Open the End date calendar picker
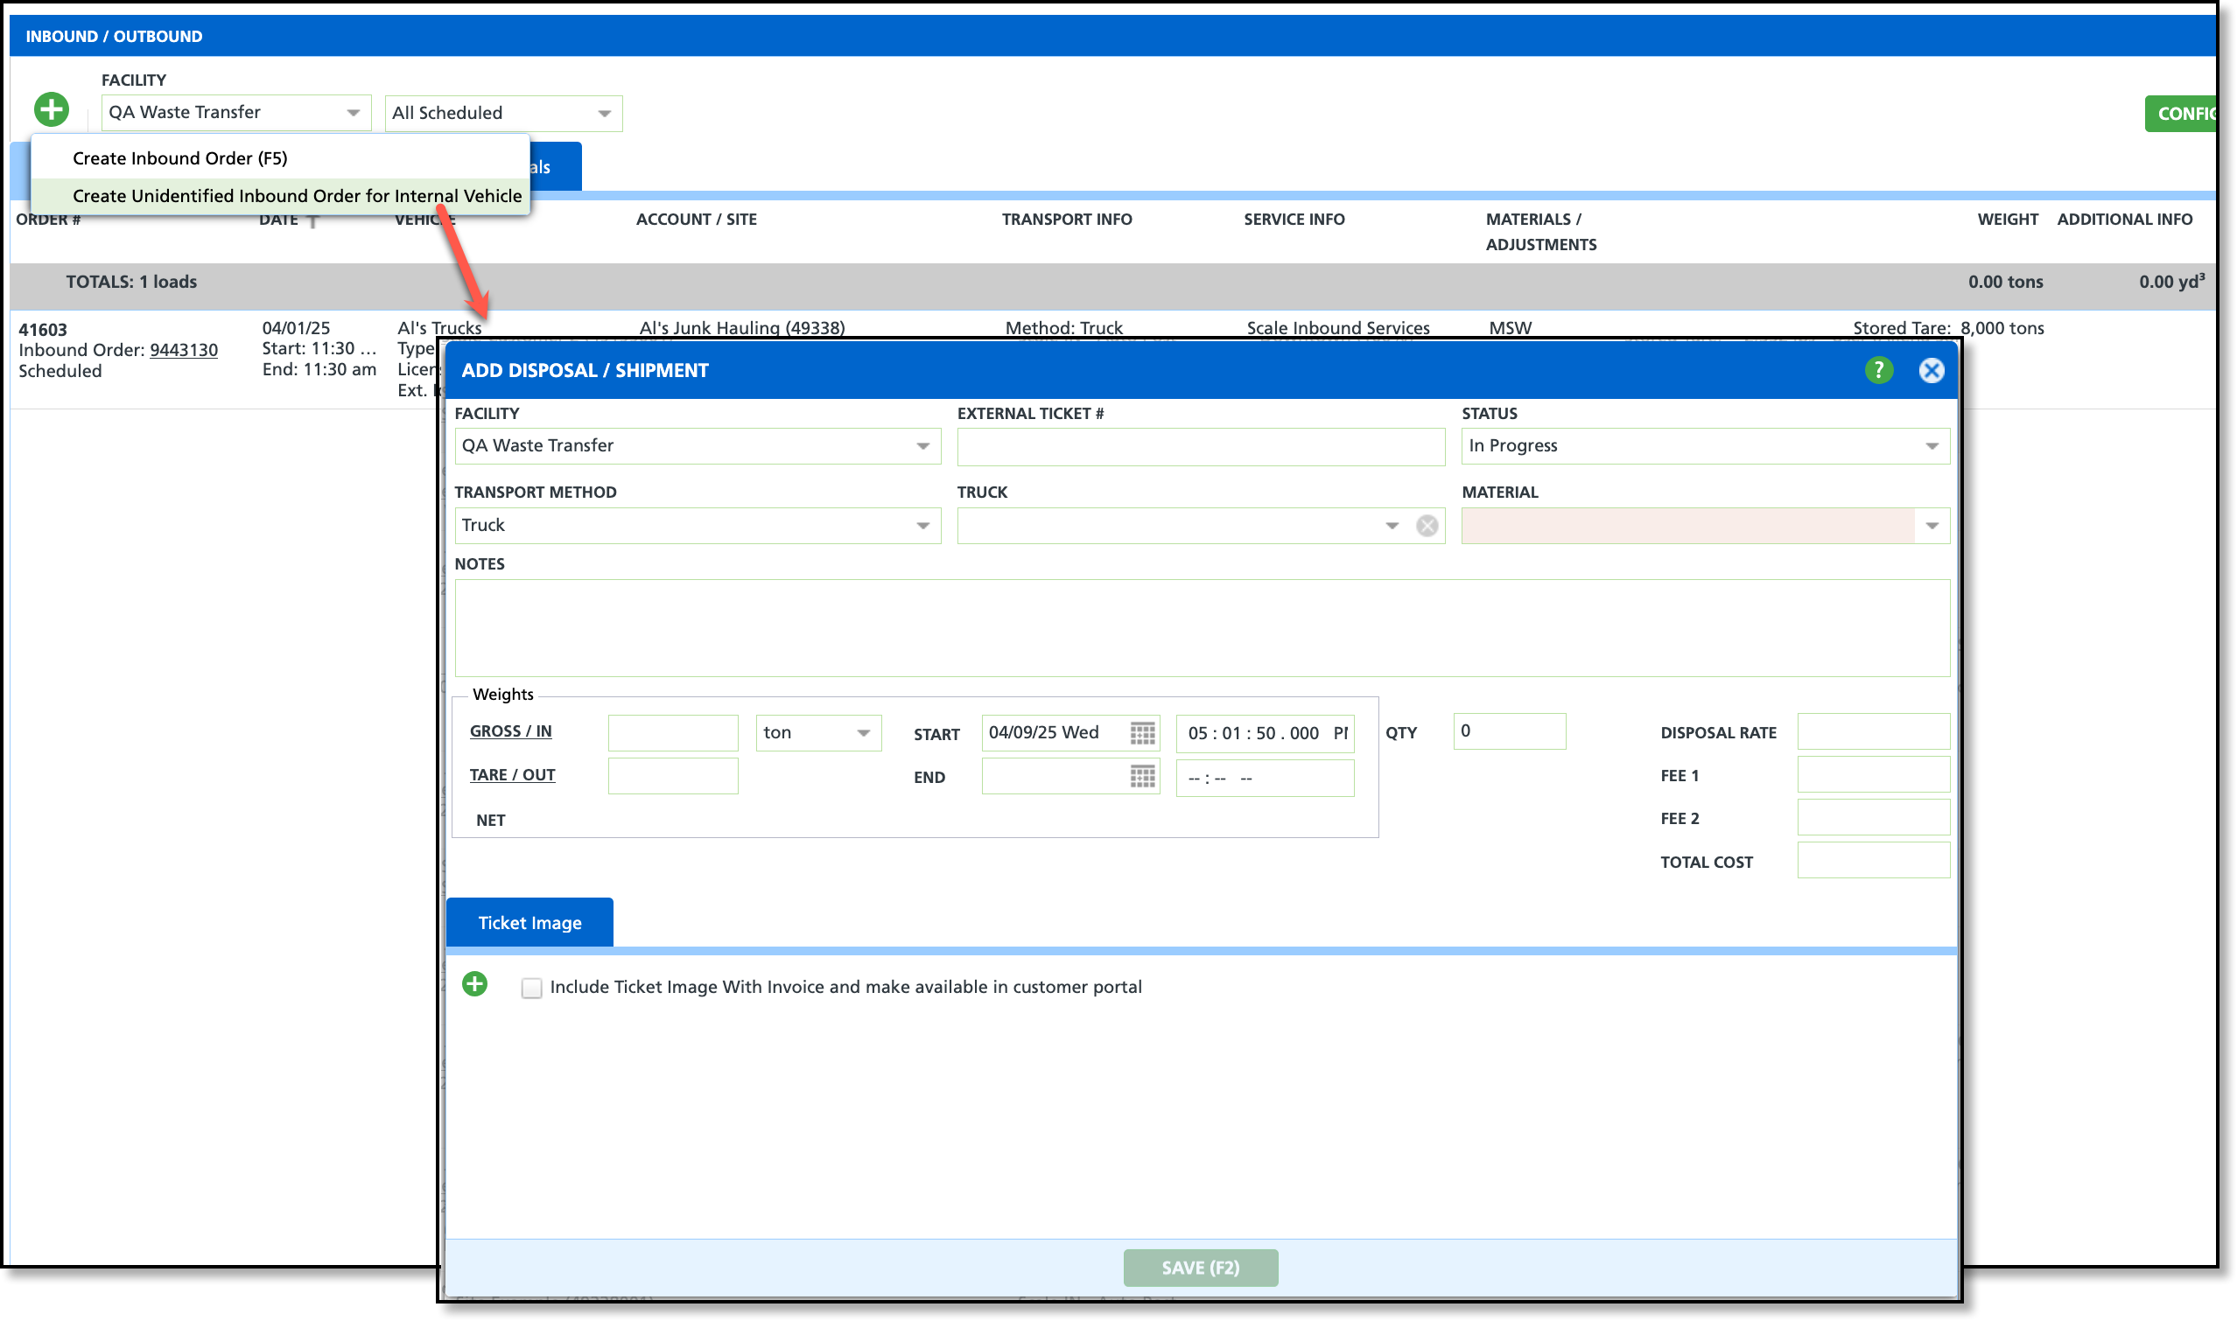Screen dimensions: 2237x1321 1141,777
